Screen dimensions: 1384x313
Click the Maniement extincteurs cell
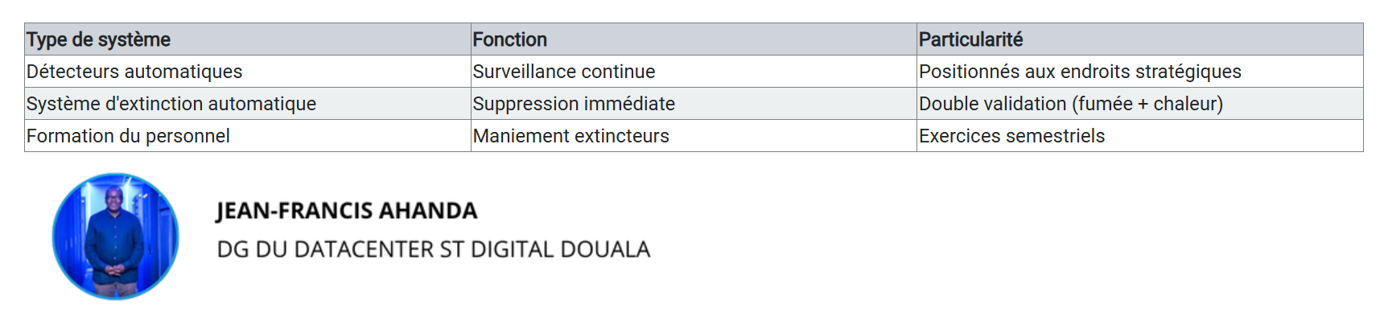[x=694, y=136]
